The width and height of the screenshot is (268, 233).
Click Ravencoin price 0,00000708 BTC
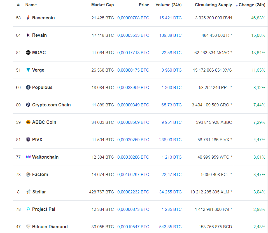(x=133, y=18)
